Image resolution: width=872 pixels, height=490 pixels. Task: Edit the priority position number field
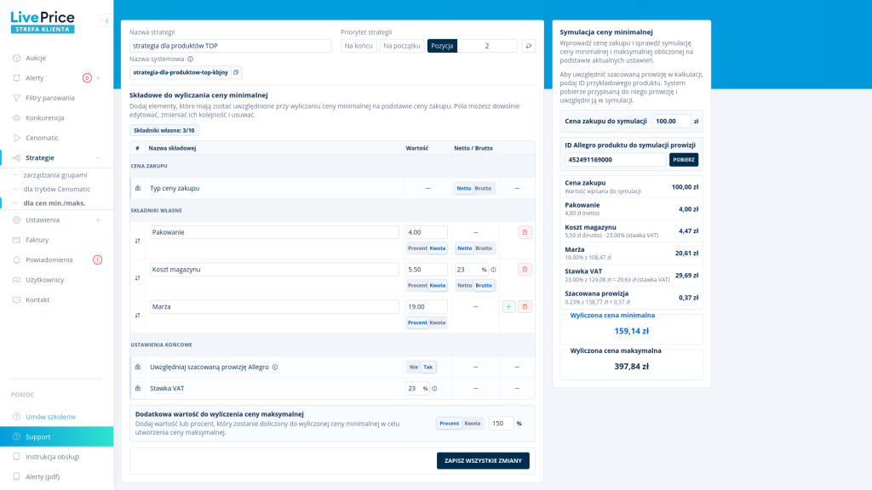coord(487,46)
